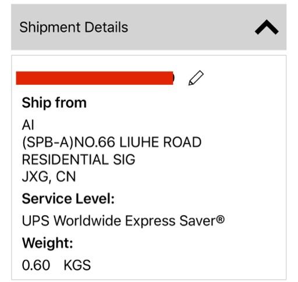The image size is (298, 282).
Task: Click the Shipment Details header title
Action: (x=74, y=27)
